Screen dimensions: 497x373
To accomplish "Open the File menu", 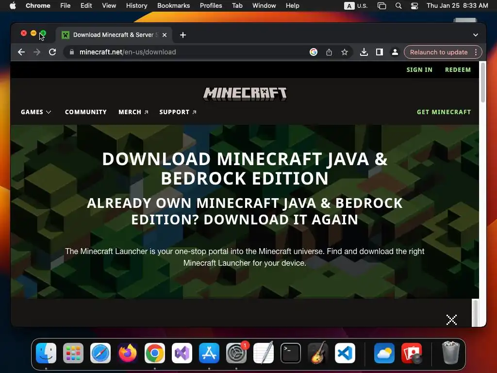I will 66,6.
